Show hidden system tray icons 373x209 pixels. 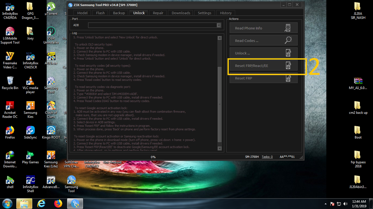click(326, 204)
